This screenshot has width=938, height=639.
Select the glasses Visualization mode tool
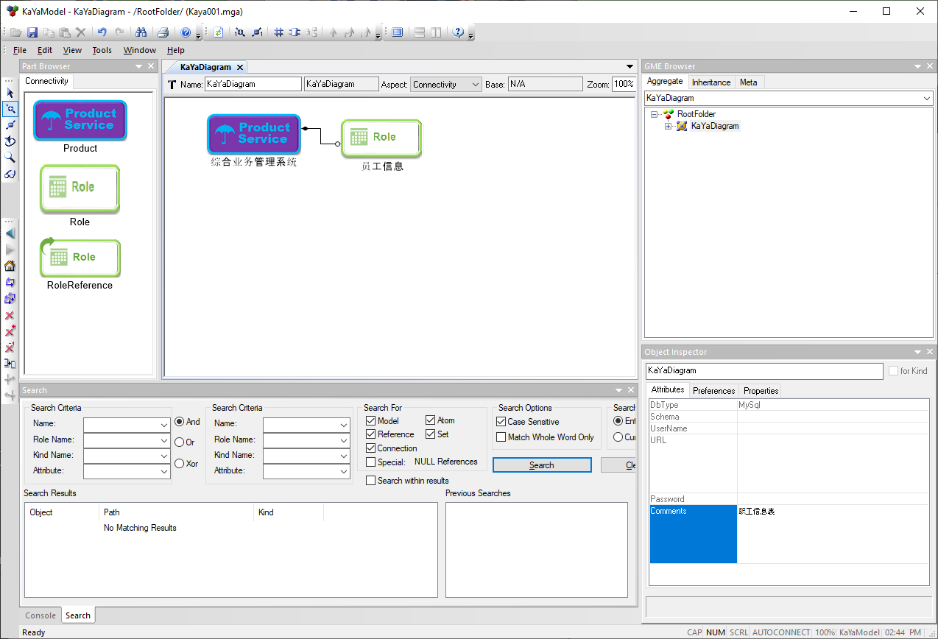(10, 174)
